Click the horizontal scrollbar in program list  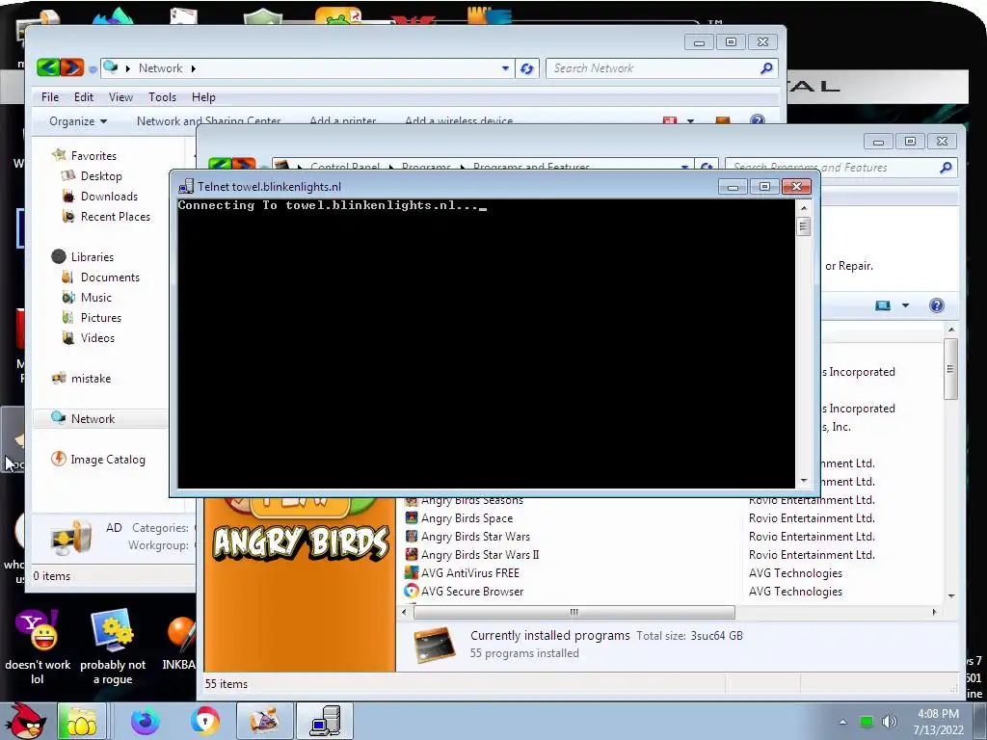click(574, 612)
